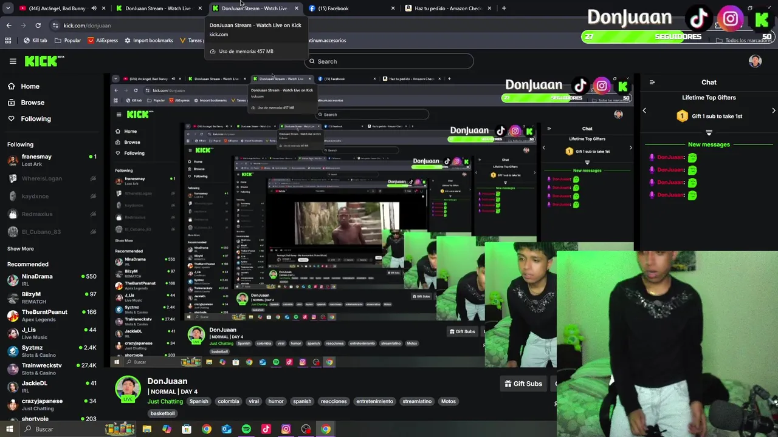Click the Kick Search field
This screenshot has height=437, width=778.
point(389,61)
